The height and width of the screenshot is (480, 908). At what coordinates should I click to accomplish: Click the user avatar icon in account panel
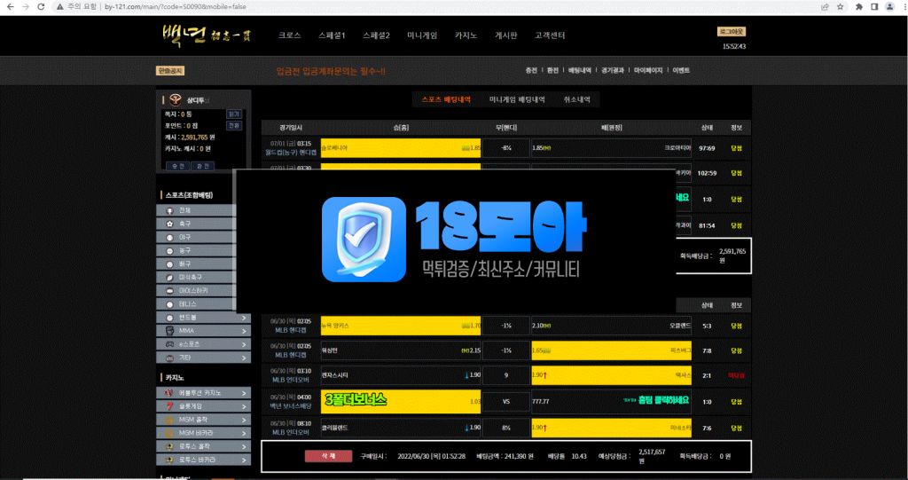click(176, 99)
